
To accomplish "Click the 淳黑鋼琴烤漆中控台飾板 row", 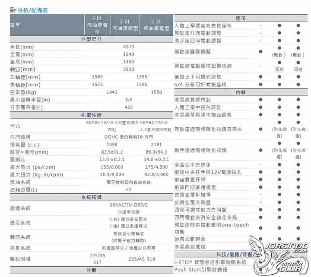I will [241, 115].
